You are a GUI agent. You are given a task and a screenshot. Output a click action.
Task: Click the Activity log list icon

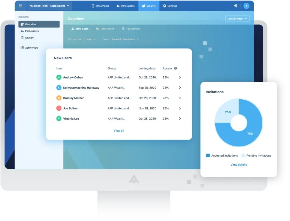tap(22, 48)
